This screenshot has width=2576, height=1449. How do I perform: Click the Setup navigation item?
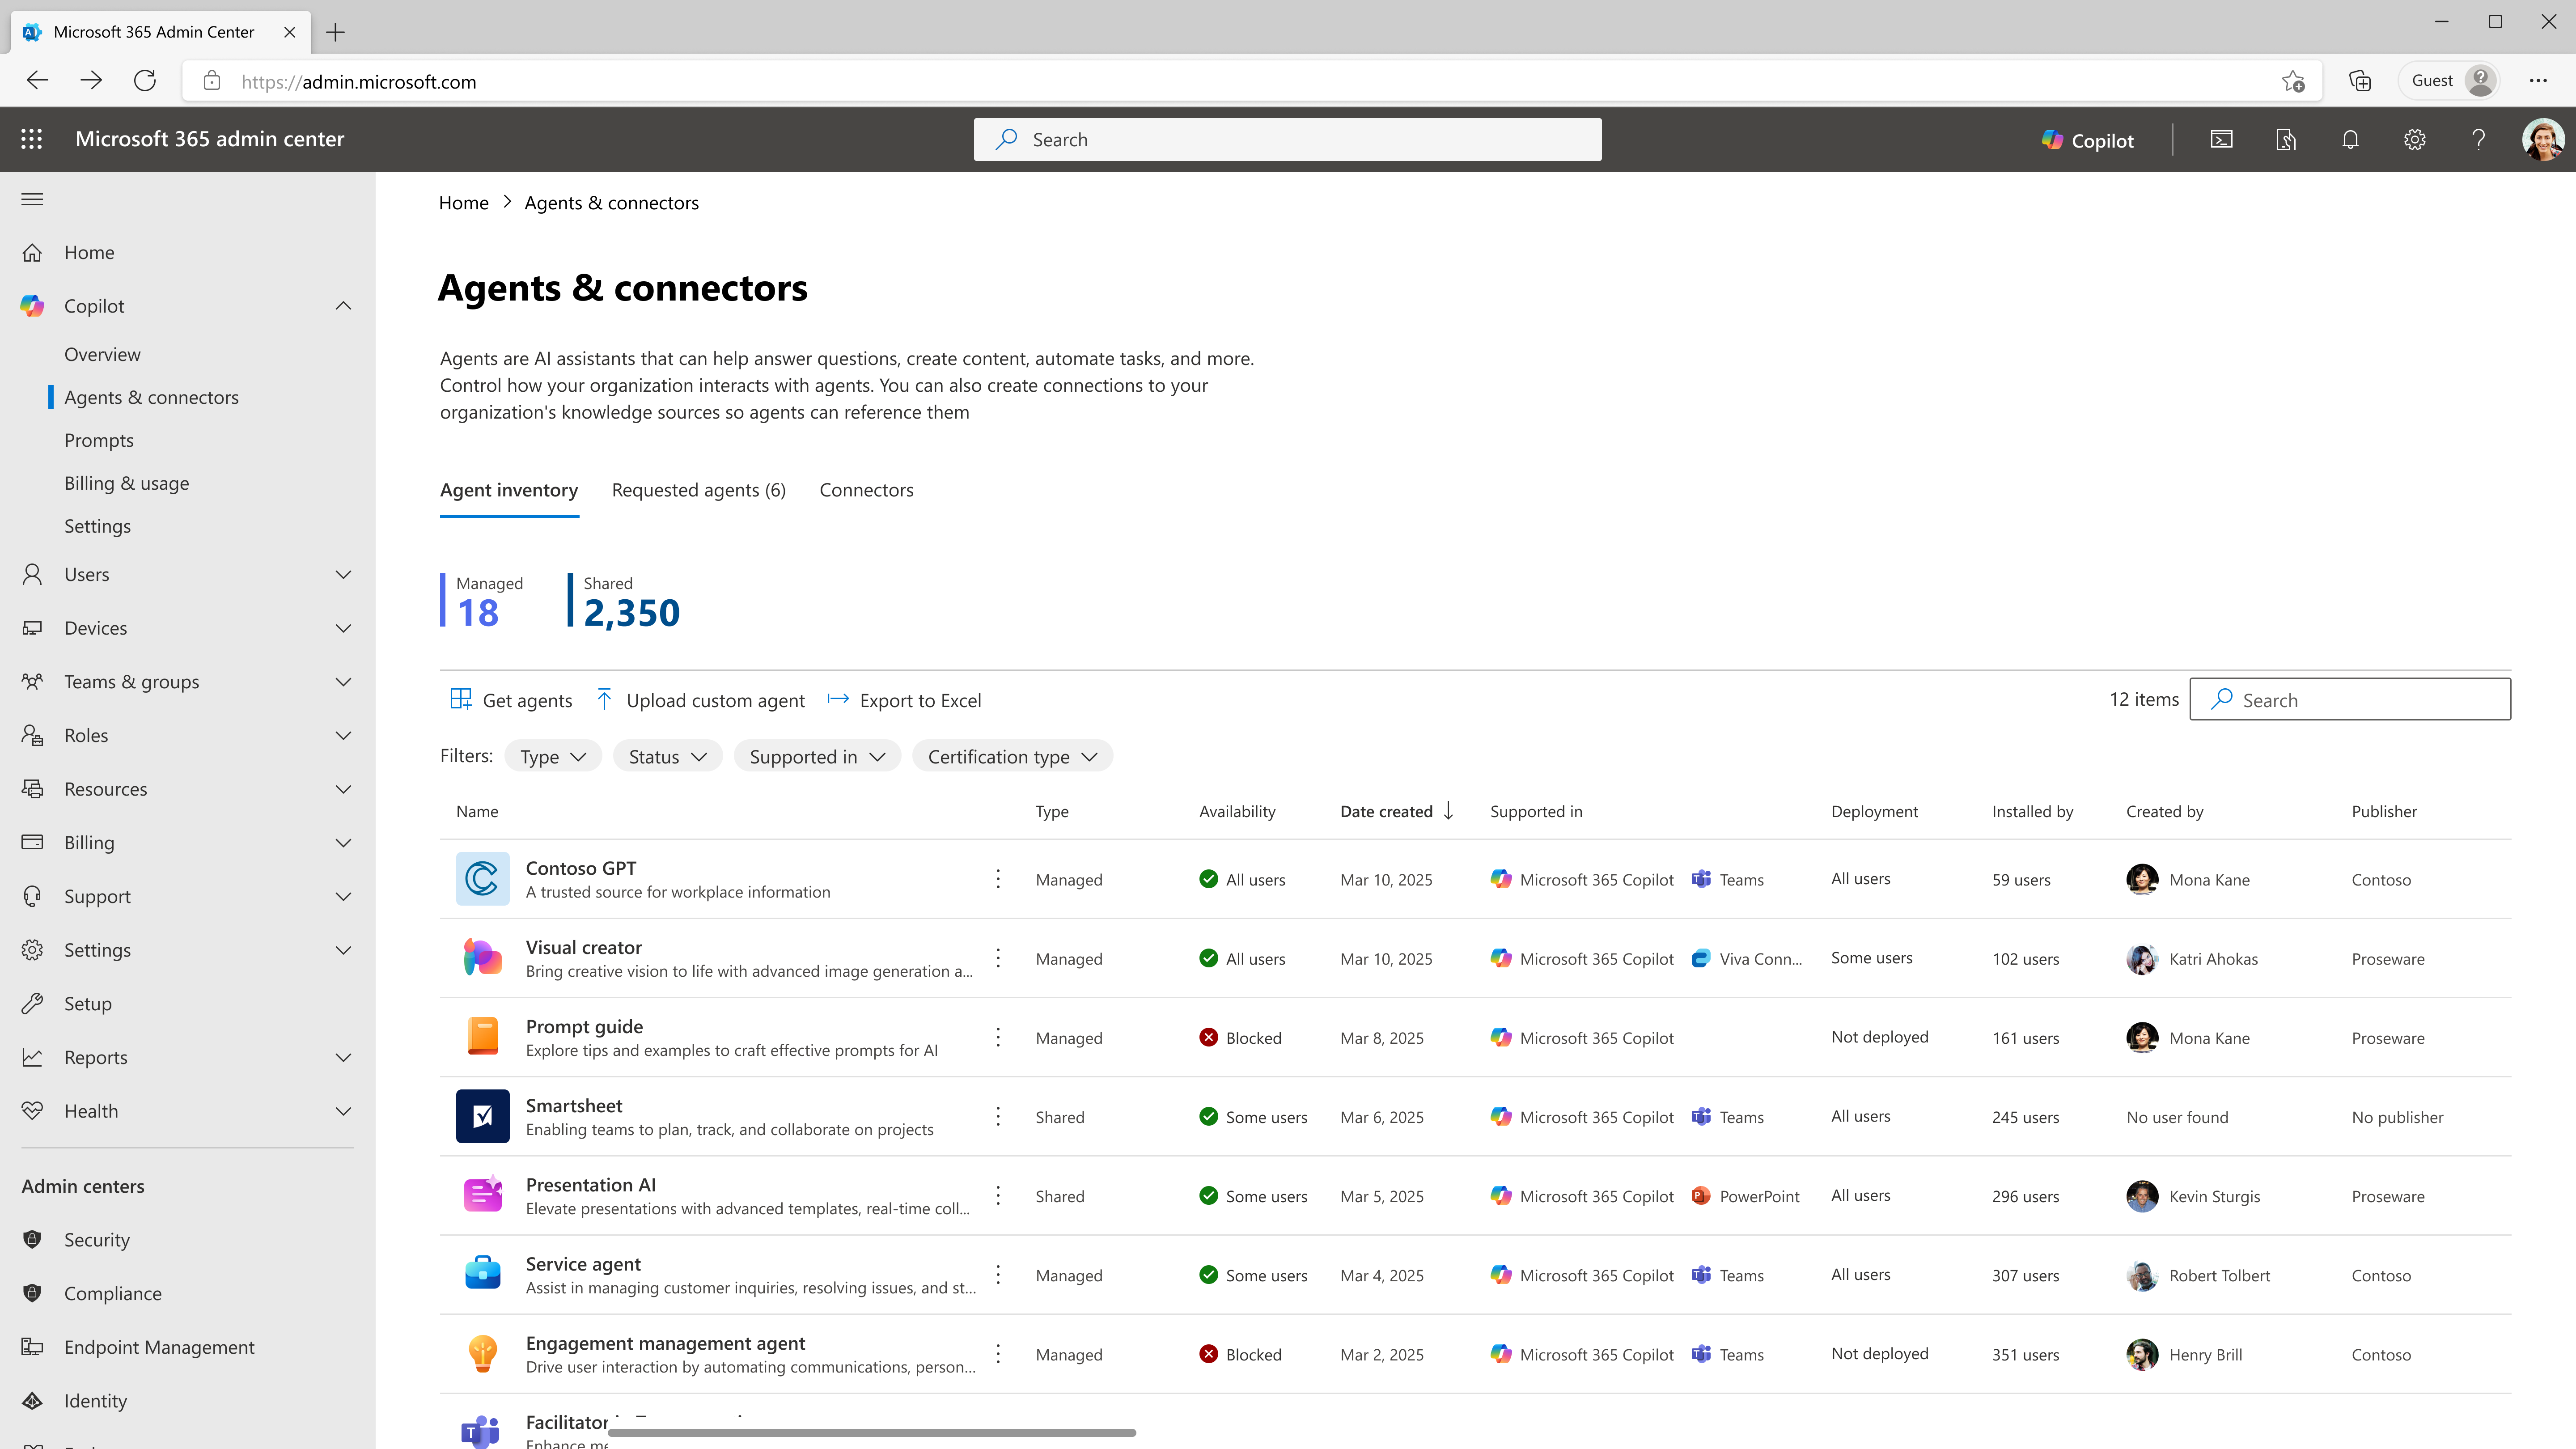(88, 1004)
